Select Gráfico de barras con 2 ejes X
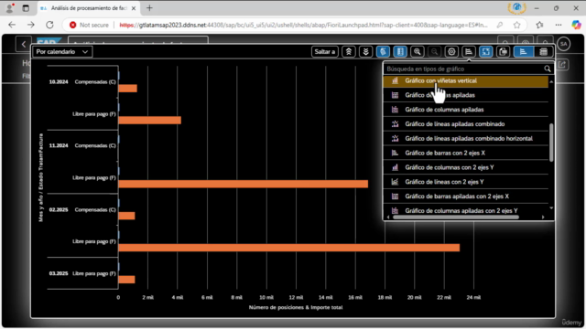 [x=466, y=153]
